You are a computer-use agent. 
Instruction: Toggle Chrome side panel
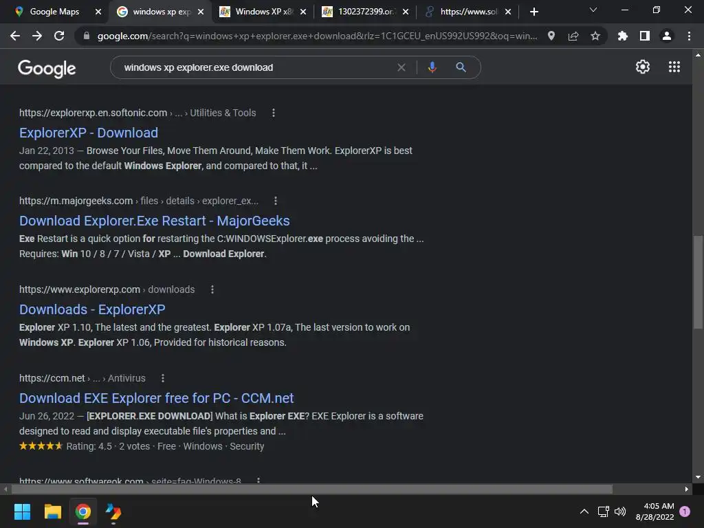point(645,36)
